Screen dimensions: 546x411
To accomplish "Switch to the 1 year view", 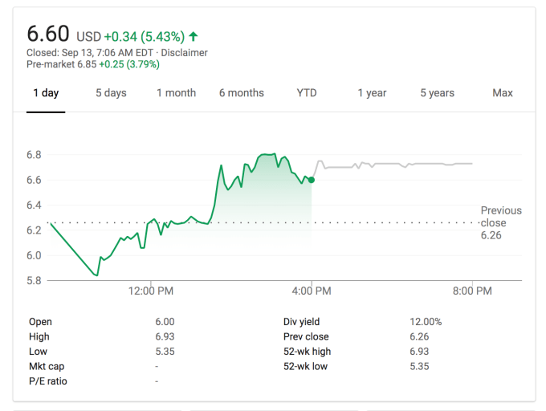I will click(372, 93).
